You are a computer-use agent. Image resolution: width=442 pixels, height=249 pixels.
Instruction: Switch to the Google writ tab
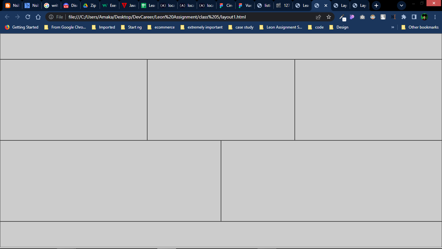point(51,6)
